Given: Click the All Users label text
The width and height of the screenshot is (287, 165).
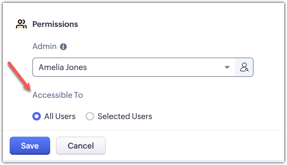Looking at the screenshot, I should pos(60,116).
